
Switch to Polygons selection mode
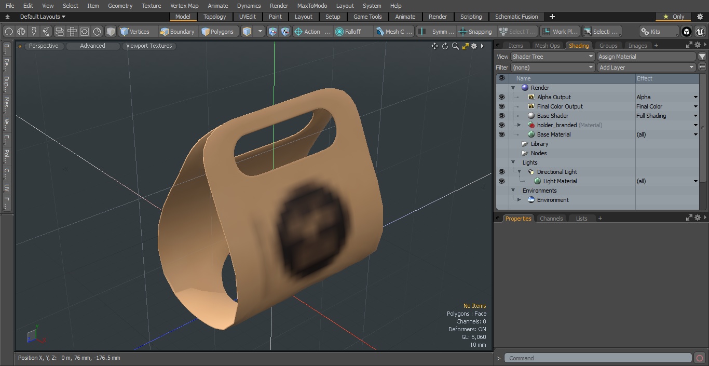pos(219,32)
